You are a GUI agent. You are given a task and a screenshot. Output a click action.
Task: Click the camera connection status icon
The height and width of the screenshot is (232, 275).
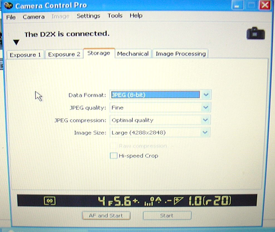tap(256, 33)
